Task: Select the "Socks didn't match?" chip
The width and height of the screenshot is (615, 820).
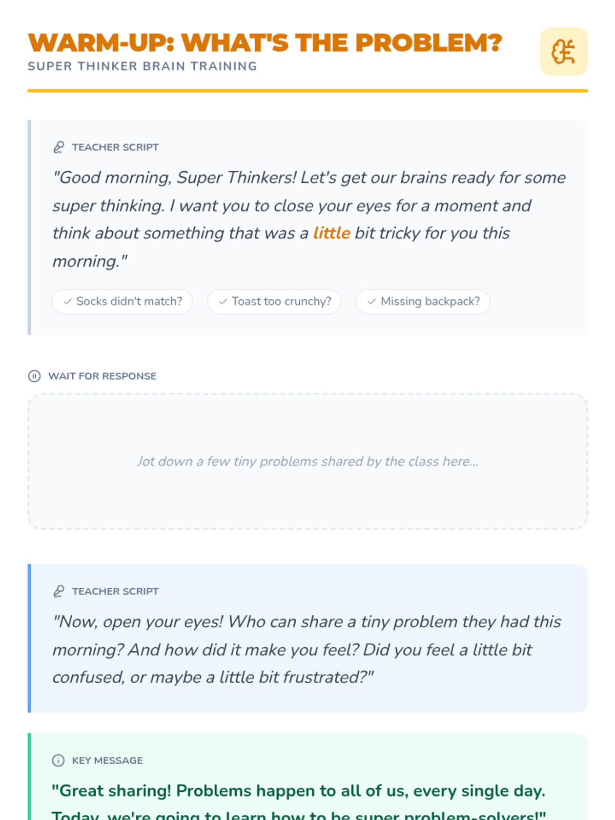Action: click(x=122, y=302)
